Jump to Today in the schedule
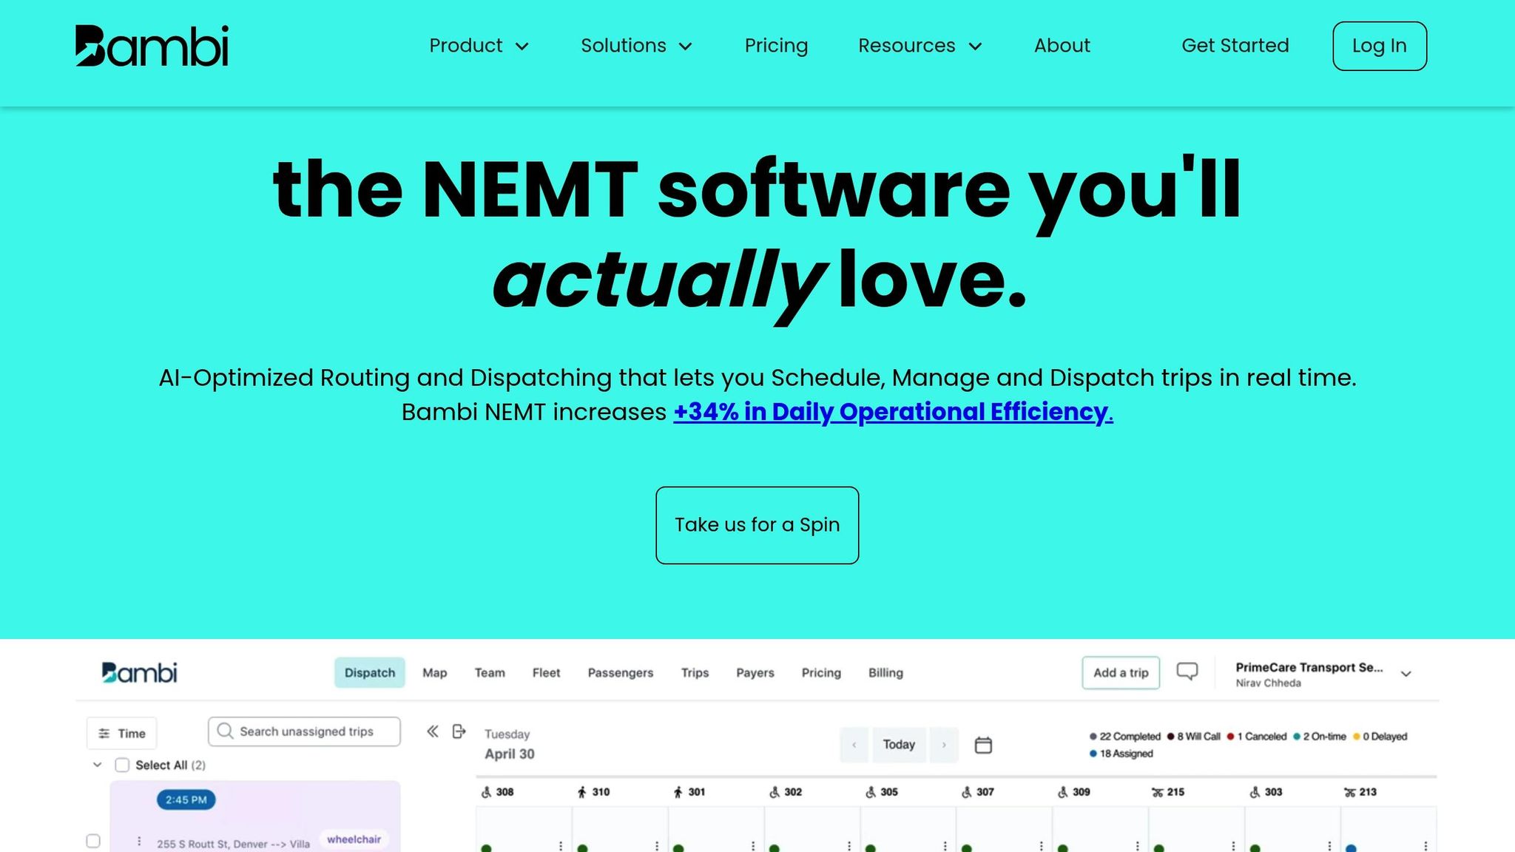The image size is (1515, 852). pyautogui.click(x=899, y=745)
